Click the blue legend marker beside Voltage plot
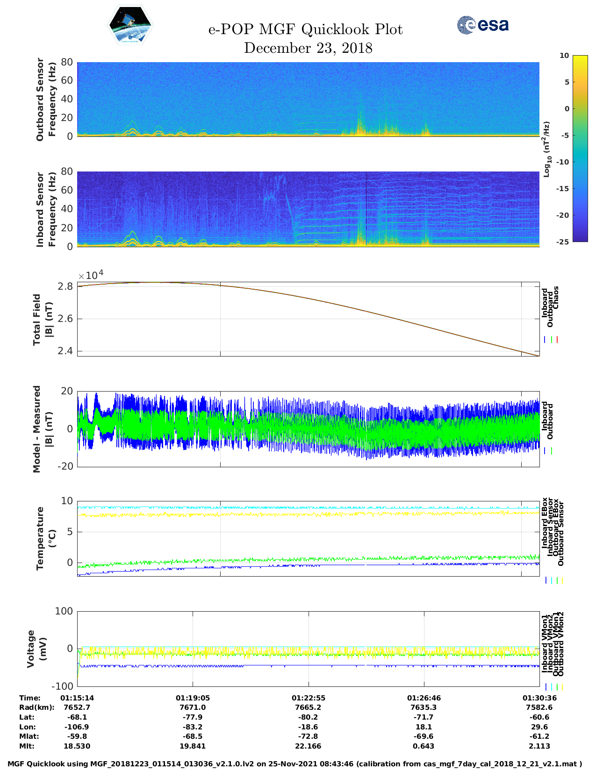Viewport: 596px width, 771px height. click(x=546, y=687)
